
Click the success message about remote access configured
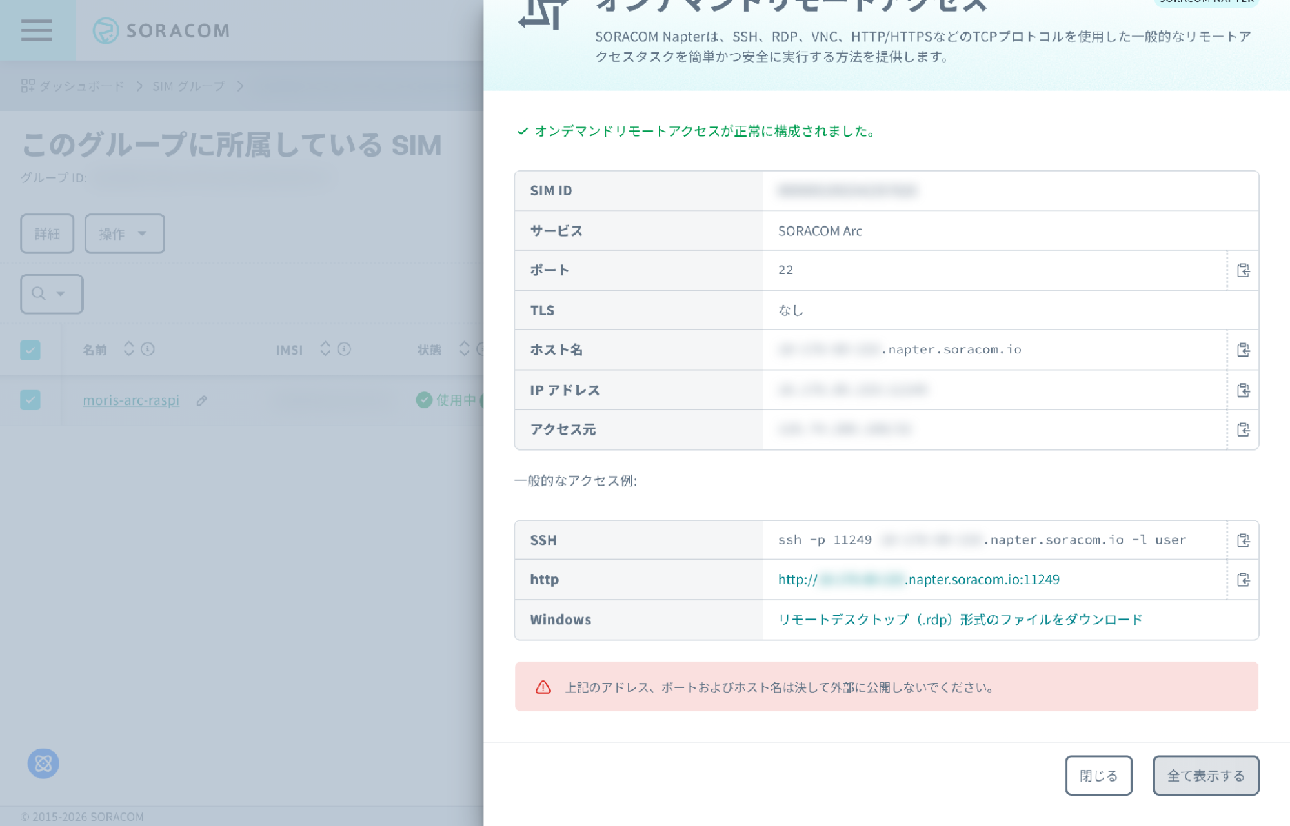click(697, 131)
